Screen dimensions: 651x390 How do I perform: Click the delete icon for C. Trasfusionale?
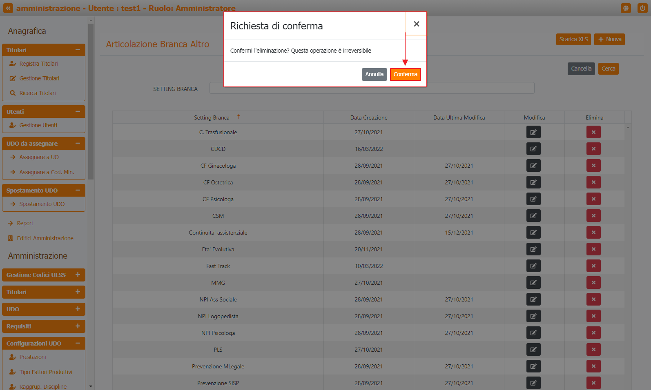593,132
